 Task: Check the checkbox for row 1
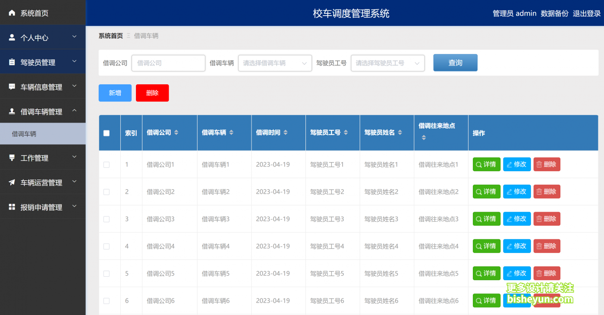point(106,164)
